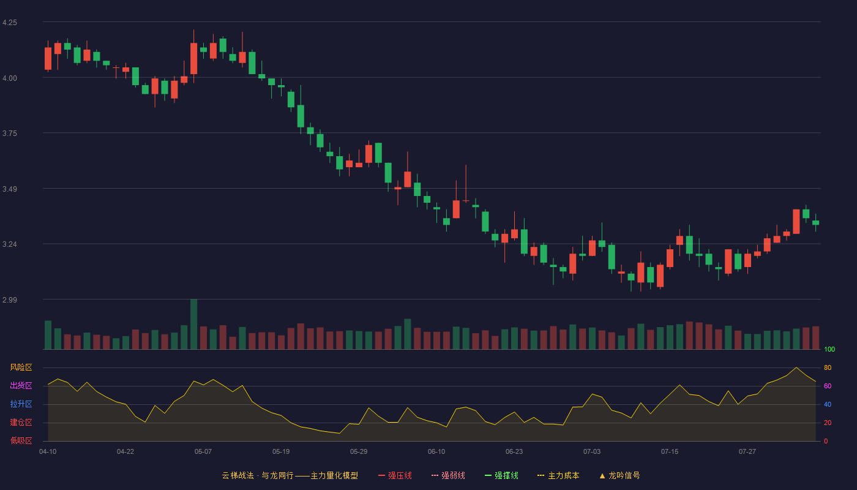
Task: Toggle the 强撑线 legend entry
Action: pyautogui.click(x=501, y=475)
